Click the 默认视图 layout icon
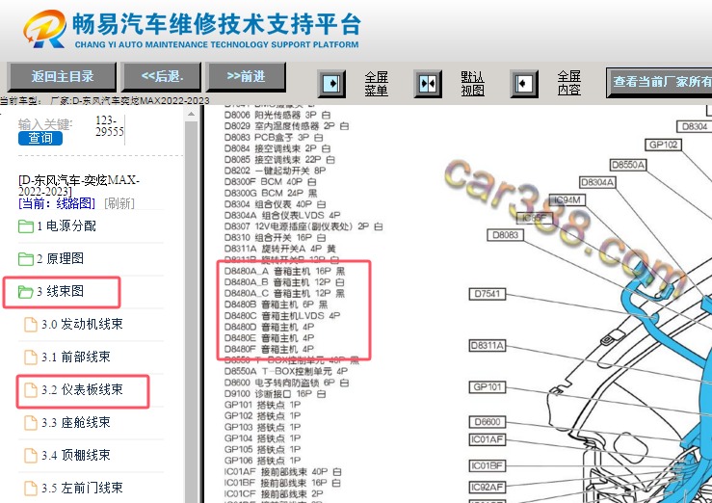This screenshot has width=712, height=503. point(428,84)
